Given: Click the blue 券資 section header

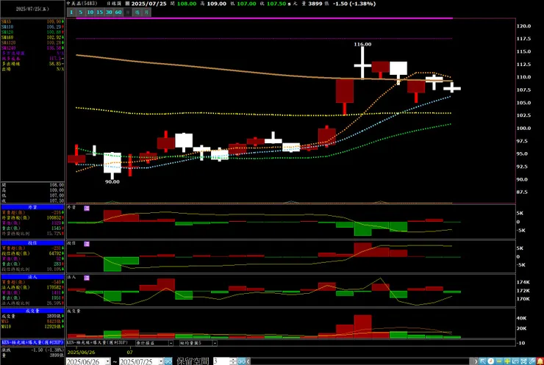Looking at the screenshot, I should (32, 207).
